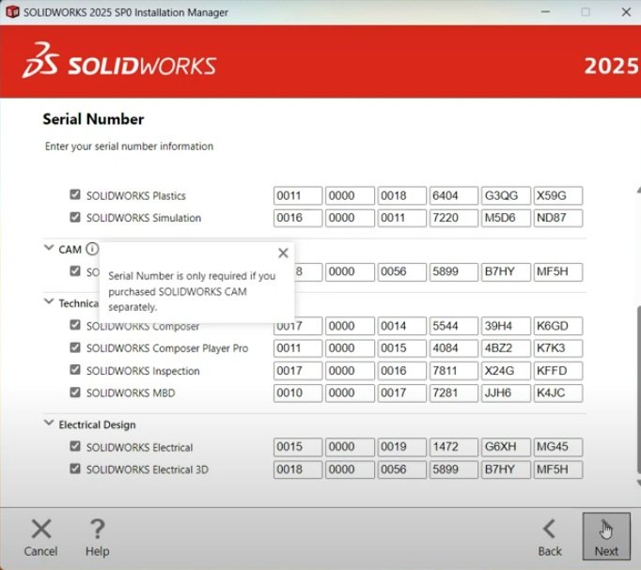Click Electrical serial field containing 0015

click(x=298, y=447)
